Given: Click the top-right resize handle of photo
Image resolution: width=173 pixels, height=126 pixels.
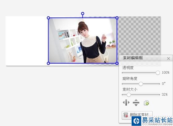Looking at the screenshot, I should (x=117, y=18).
